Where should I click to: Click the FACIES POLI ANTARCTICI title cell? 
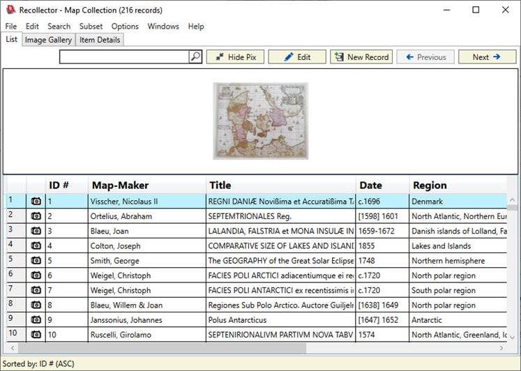click(281, 290)
